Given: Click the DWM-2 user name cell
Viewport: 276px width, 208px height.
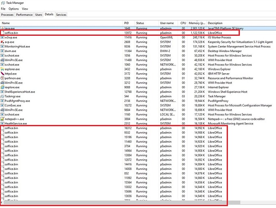Looking at the screenshot, I should (x=165, y=51).
